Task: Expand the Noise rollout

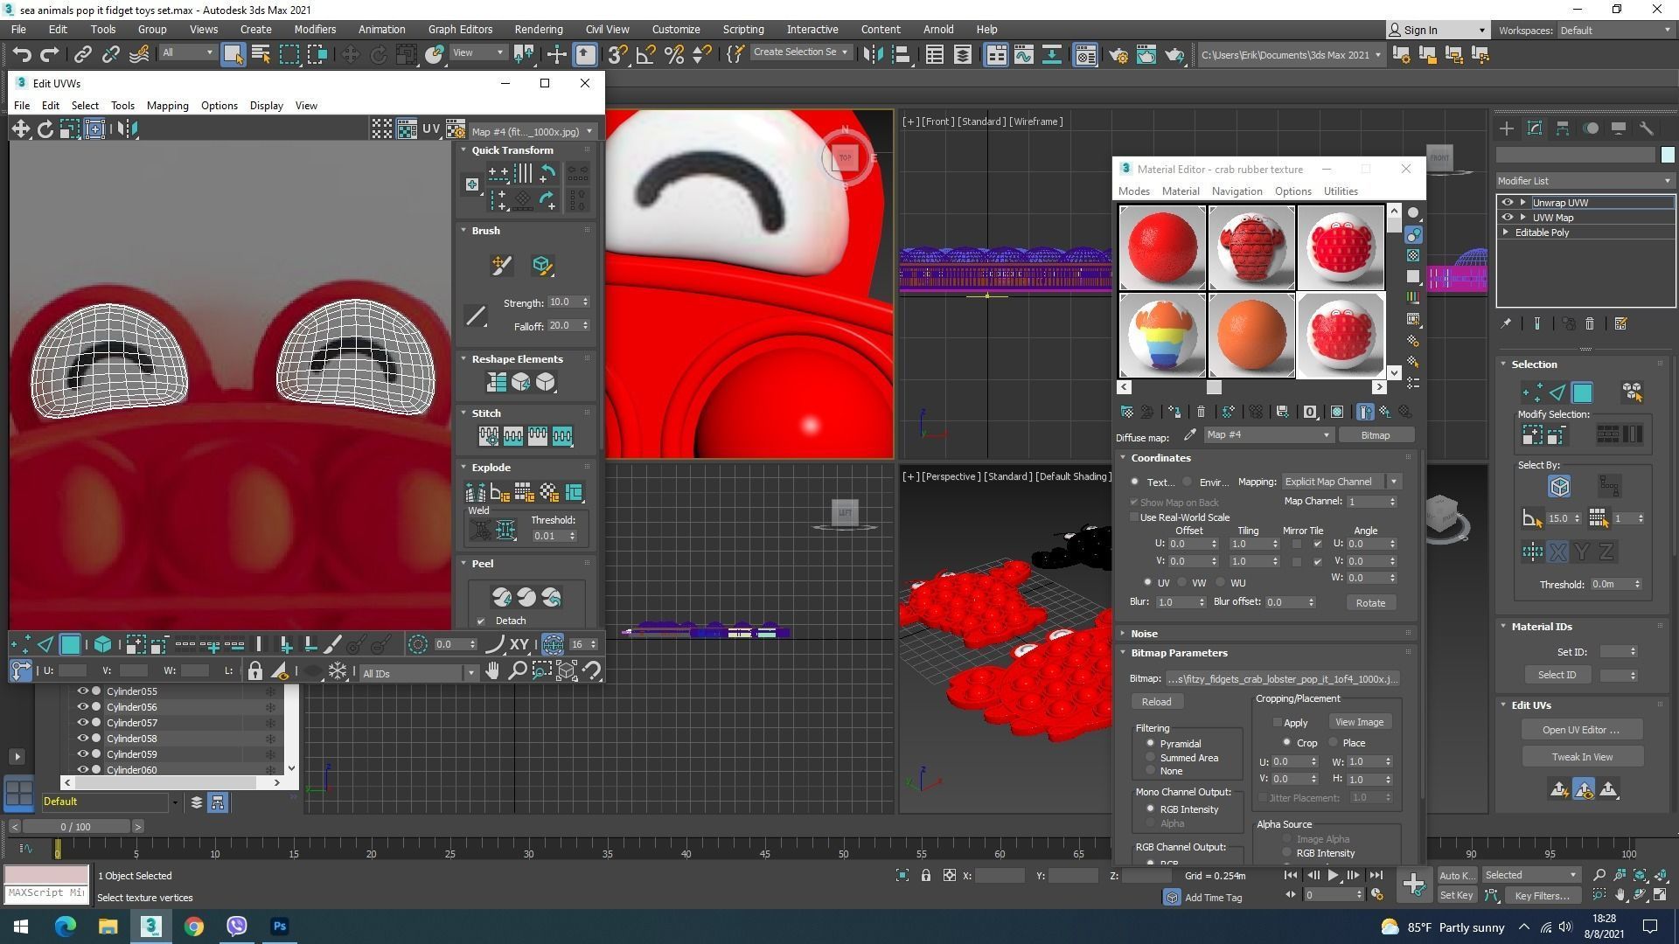Action: (x=1124, y=634)
